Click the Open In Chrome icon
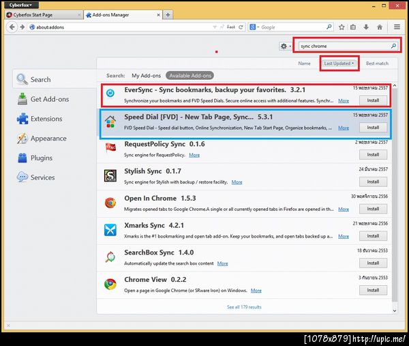 coord(110,203)
